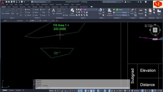Click the Erase pencil icon
The image size is (163, 92).
(49, 10)
